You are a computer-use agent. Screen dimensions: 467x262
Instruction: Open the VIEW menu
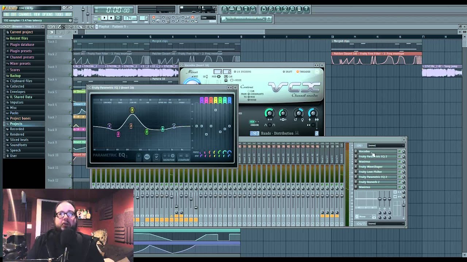point(37,15)
